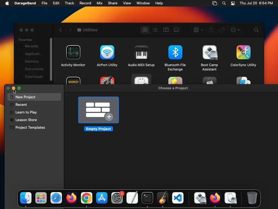This screenshot has width=278, height=209.
Task: Open Visual Studio Code from Dock
Action: click(x=178, y=198)
